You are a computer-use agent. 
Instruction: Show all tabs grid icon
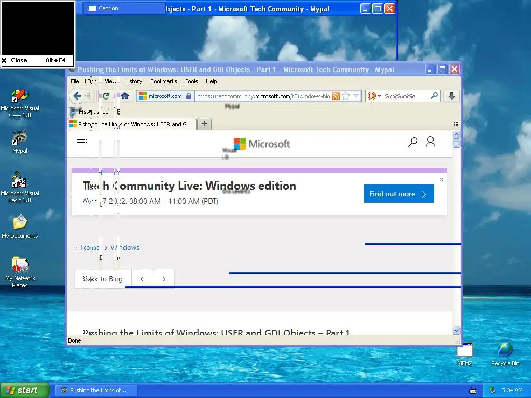tap(456, 124)
